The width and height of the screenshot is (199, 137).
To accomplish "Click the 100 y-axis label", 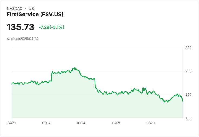I will [188, 118].
